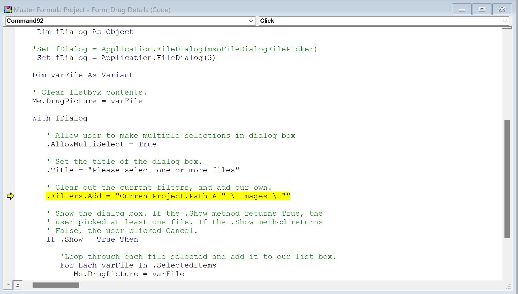Click the yellow execution pointer arrow
The width and height of the screenshot is (518, 294).
(x=10, y=196)
